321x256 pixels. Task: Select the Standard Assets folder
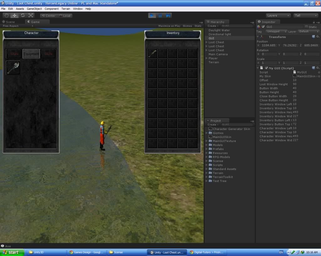coord(224,169)
